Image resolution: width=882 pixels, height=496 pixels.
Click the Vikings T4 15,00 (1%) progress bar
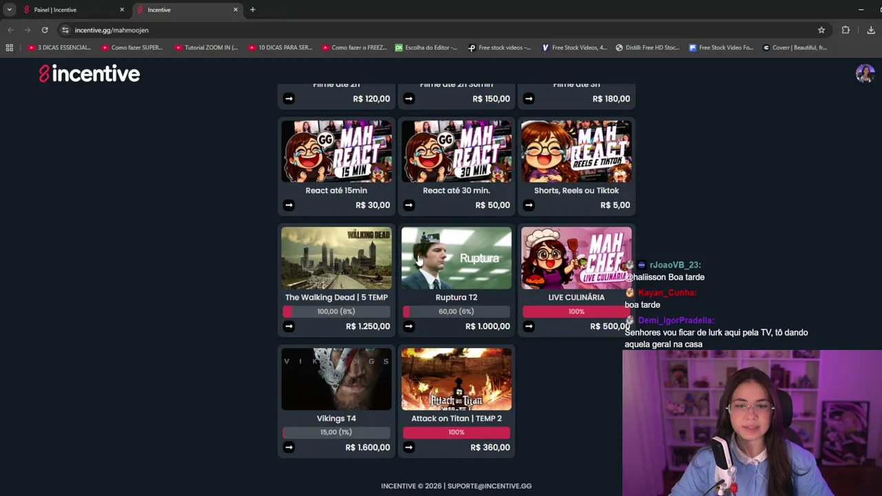point(336,432)
